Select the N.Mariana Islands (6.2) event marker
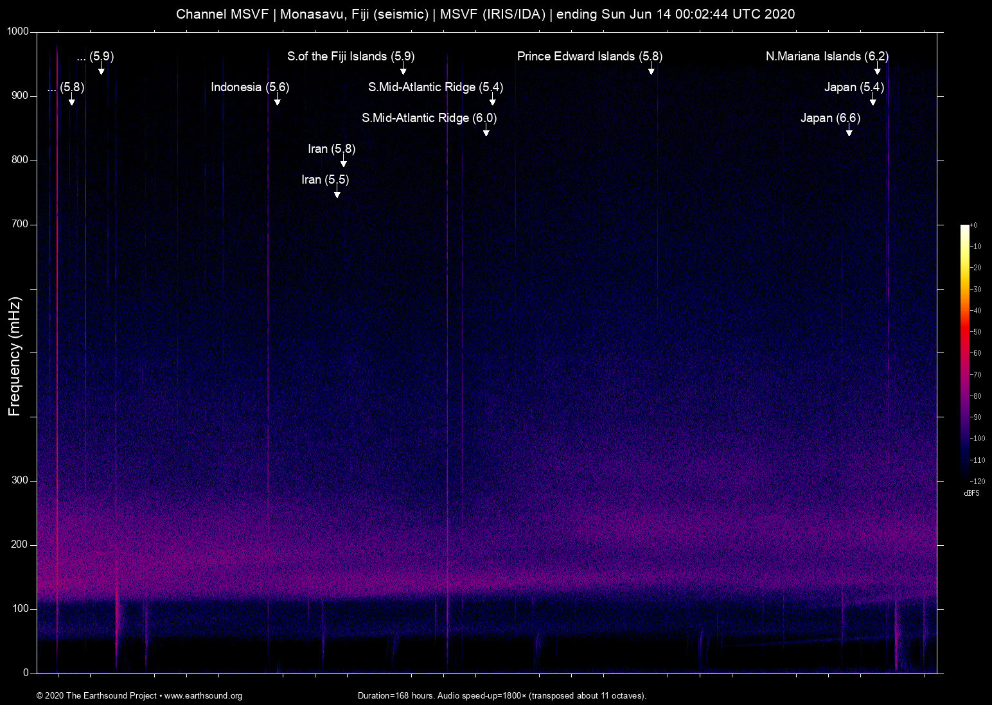Viewport: 992px width, 705px height. pos(828,57)
